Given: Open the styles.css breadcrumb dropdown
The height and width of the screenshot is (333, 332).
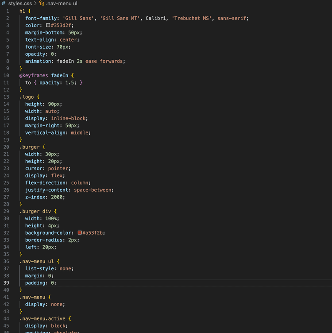Looking at the screenshot, I should point(19,3).
